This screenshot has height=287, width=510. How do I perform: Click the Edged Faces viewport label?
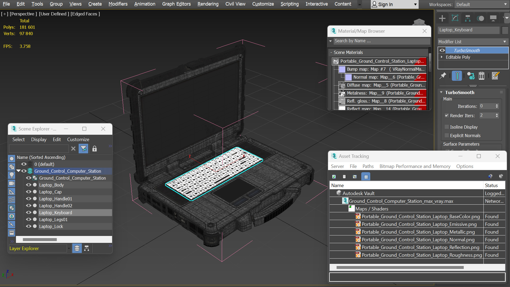pyautogui.click(x=85, y=14)
